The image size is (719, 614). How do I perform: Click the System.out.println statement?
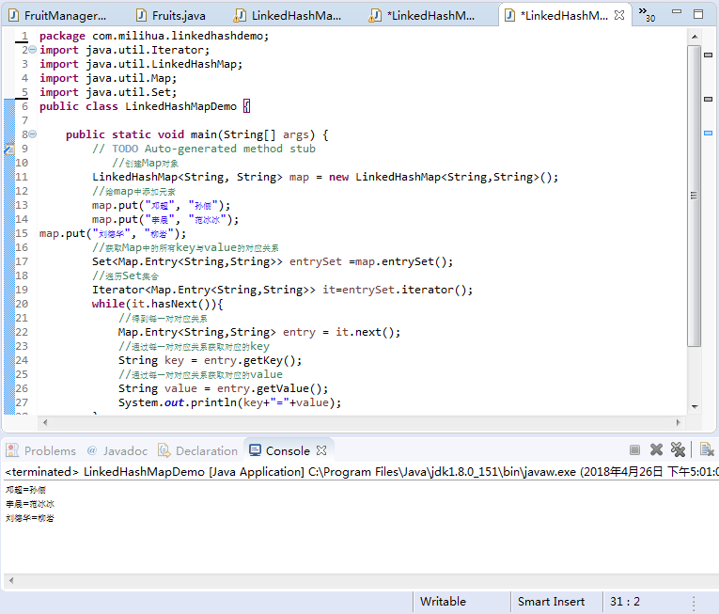tap(229, 403)
